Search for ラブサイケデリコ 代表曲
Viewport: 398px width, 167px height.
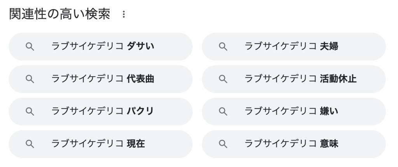pyautogui.click(x=103, y=79)
